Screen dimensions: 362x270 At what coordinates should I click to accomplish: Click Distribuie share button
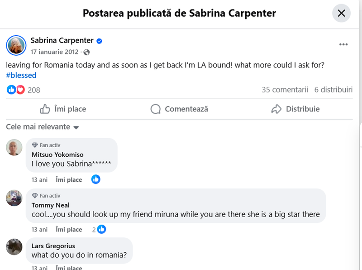[x=295, y=109]
